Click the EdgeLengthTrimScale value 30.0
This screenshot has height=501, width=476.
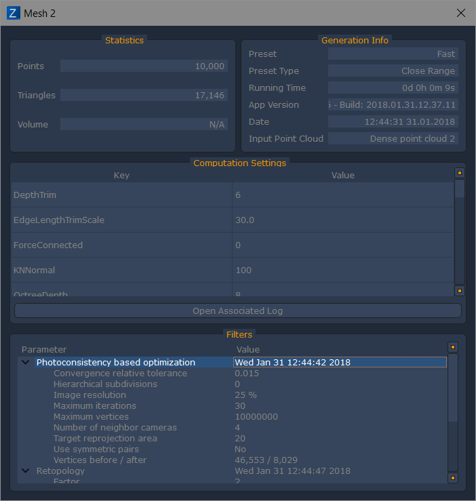pyautogui.click(x=245, y=220)
